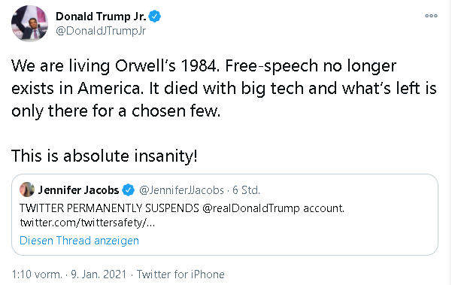The width and height of the screenshot is (455, 285).
Task: Open the @realDonaldTrump mention
Action: tap(250, 208)
